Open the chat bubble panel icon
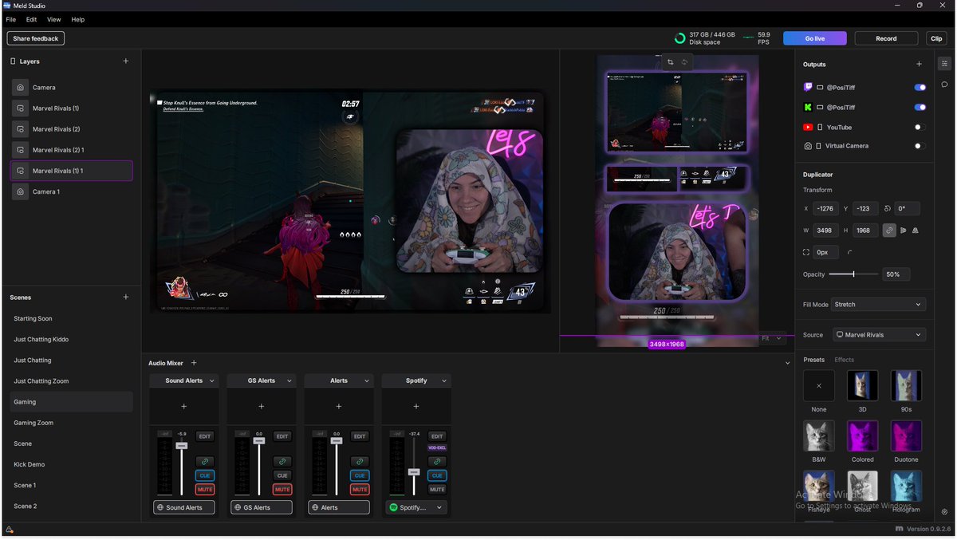 pyautogui.click(x=944, y=85)
